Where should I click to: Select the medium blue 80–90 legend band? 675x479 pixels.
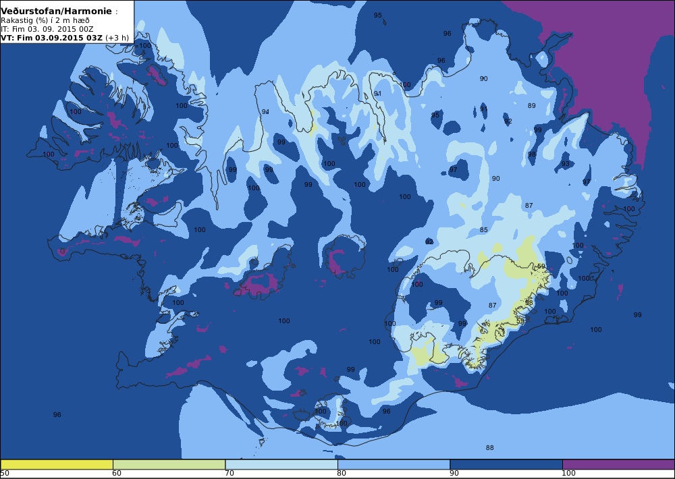394,465
